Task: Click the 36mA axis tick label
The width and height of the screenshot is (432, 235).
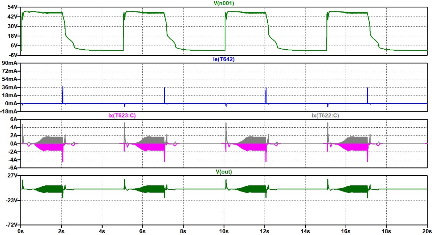Action: [x=10, y=87]
